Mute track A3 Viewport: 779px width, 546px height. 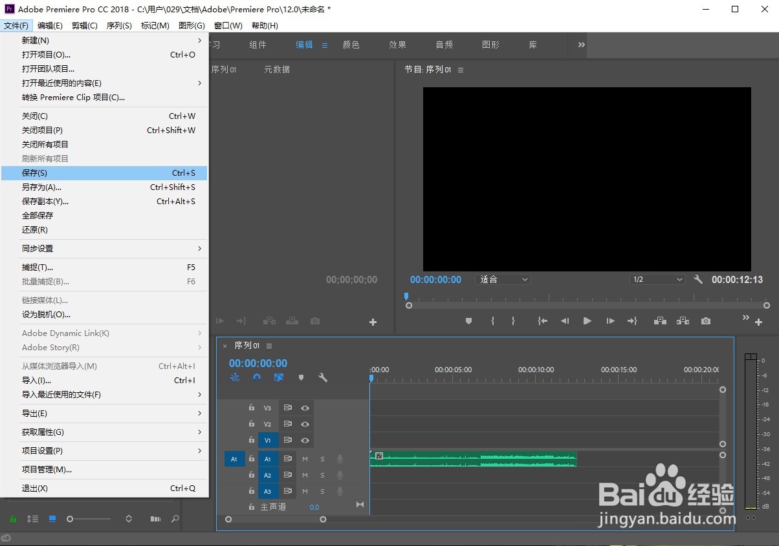pyautogui.click(x=305, y=492)
